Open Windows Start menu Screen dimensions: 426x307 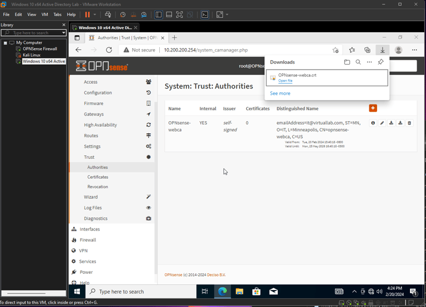point(77,292)
